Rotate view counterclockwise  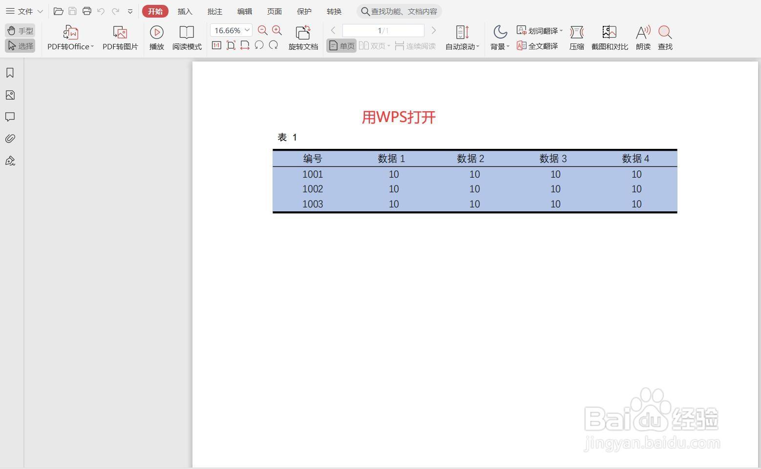pos(259,45)
